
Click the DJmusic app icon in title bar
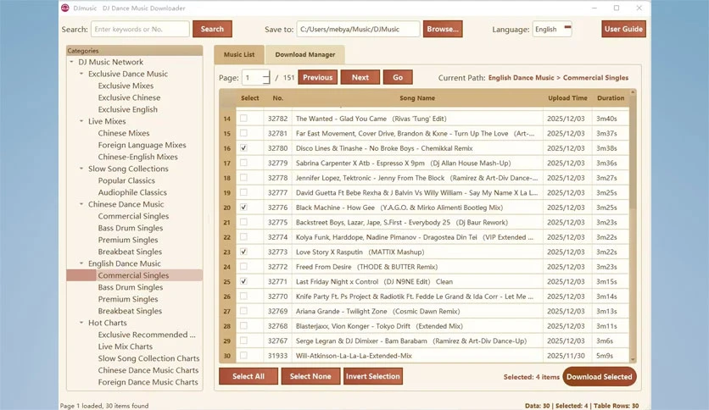click(x=65, y=8)
